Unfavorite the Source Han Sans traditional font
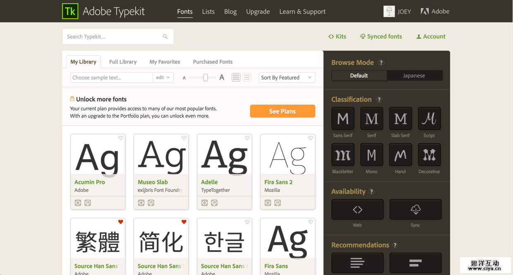Viewport: 513px width, 275px height. [120, 222]
